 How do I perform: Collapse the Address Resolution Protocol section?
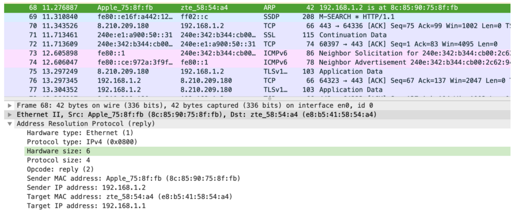10,124
